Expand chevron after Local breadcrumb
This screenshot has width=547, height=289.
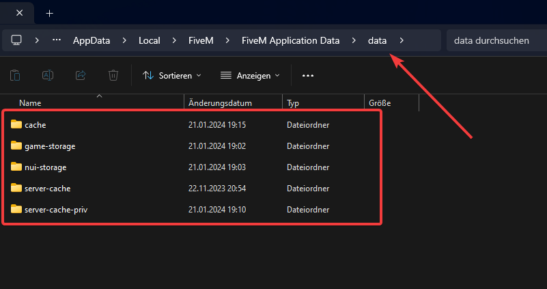(x=174, y=40)
